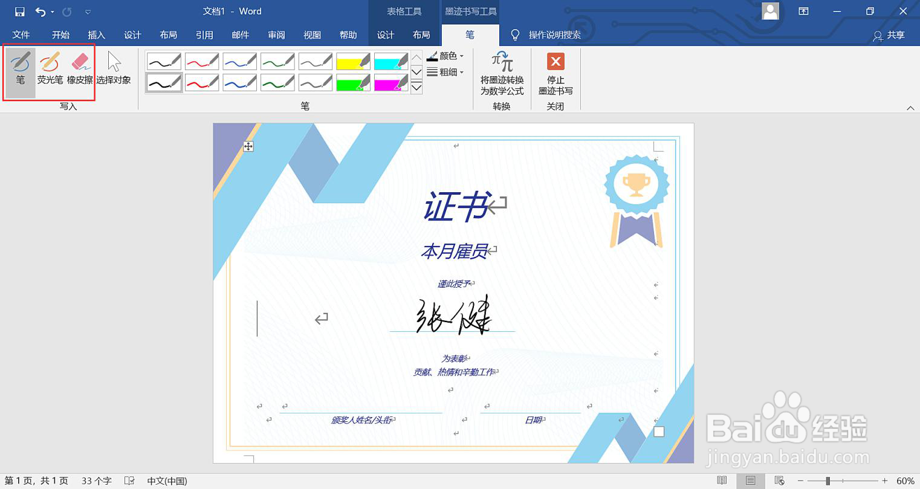Select the yellow highlighter pen in gallery
Image resolution: width=920 pixels, height=489 pixels.
pos(353,60)
